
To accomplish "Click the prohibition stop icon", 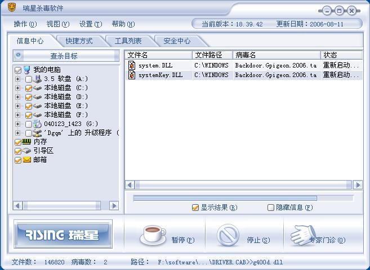I will (228, 235).
